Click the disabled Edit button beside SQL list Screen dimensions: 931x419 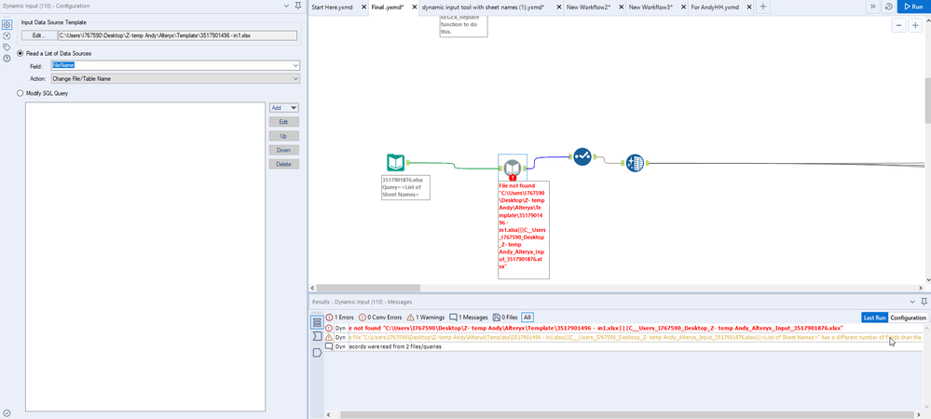tap(284, 122)
